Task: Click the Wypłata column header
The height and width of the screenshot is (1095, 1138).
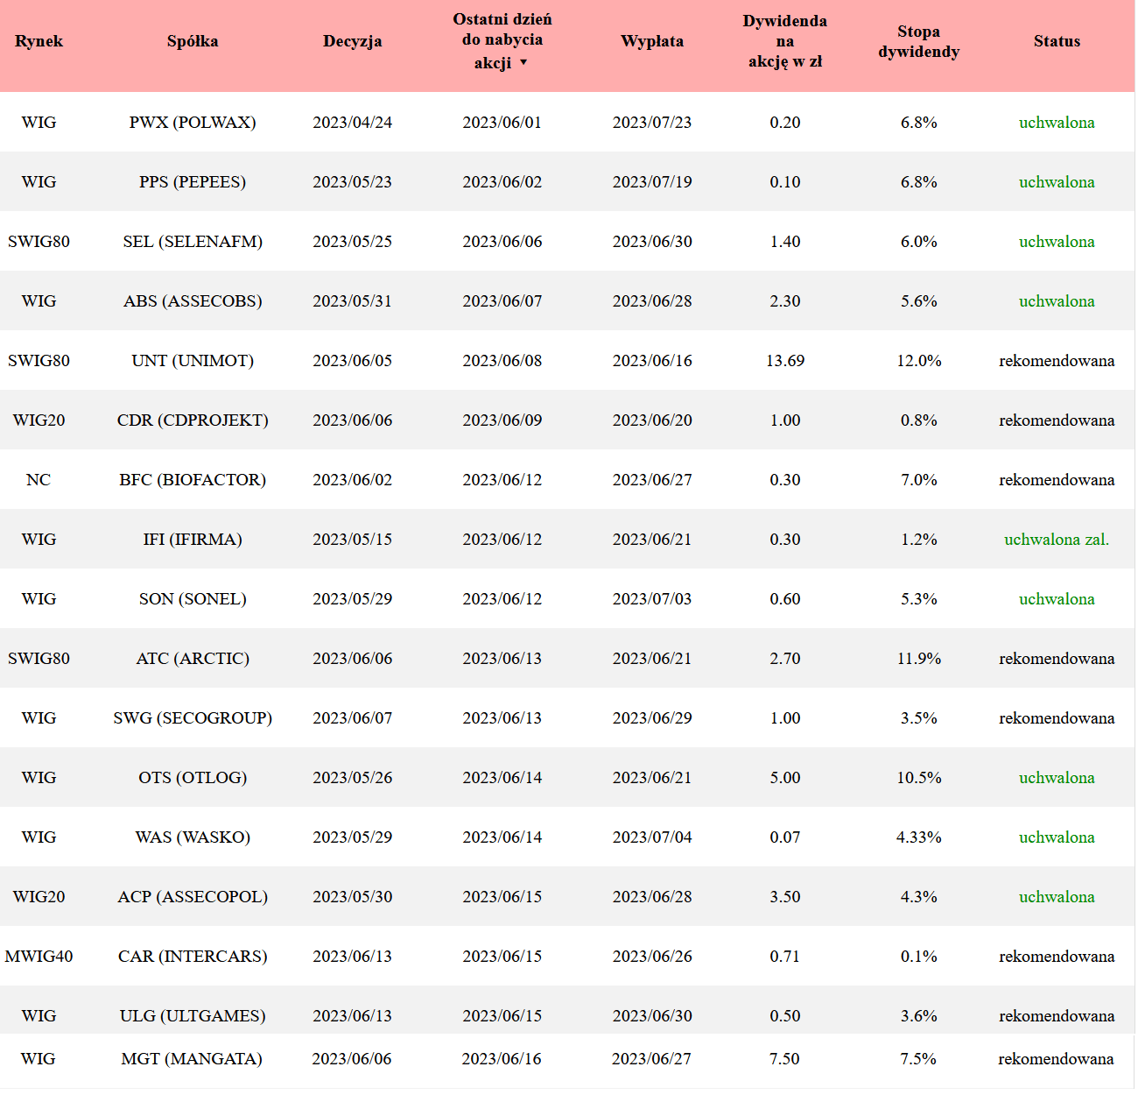Action: pos(651,41)
